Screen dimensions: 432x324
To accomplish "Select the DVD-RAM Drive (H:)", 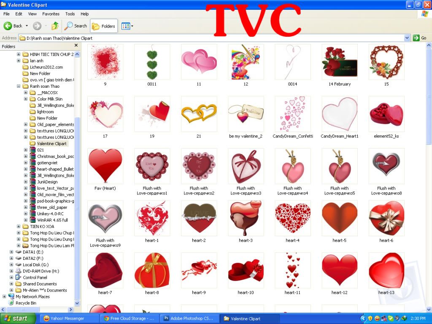I will tap(41, 271).
